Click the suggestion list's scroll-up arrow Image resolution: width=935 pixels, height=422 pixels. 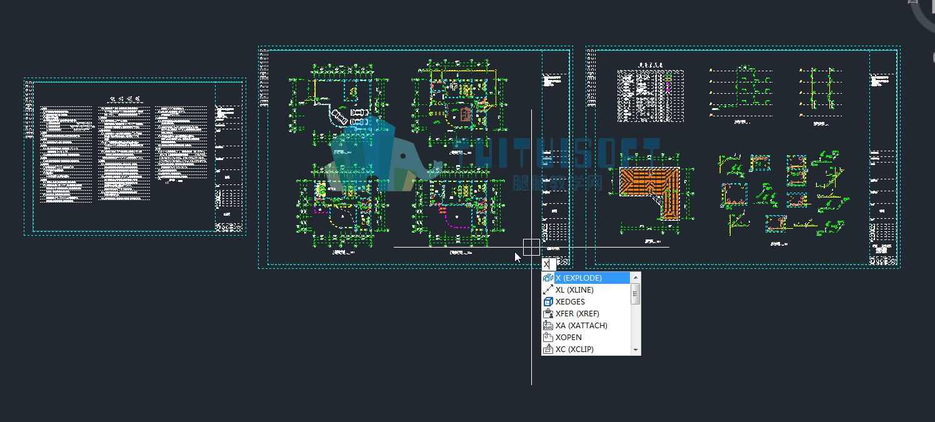636,277
